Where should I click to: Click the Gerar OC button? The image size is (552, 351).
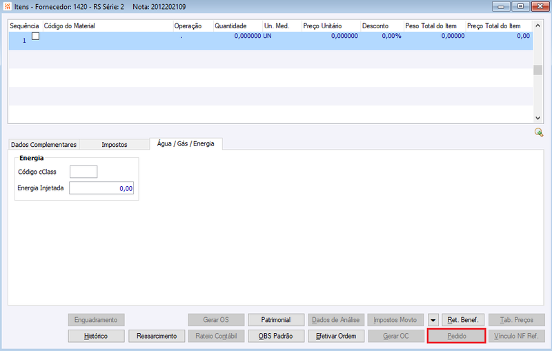pos(395,337)
